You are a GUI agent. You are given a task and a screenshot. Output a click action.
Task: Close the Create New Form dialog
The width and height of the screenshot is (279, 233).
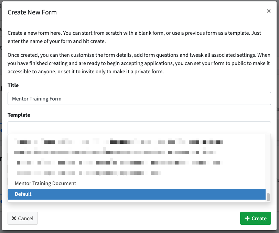269,11
